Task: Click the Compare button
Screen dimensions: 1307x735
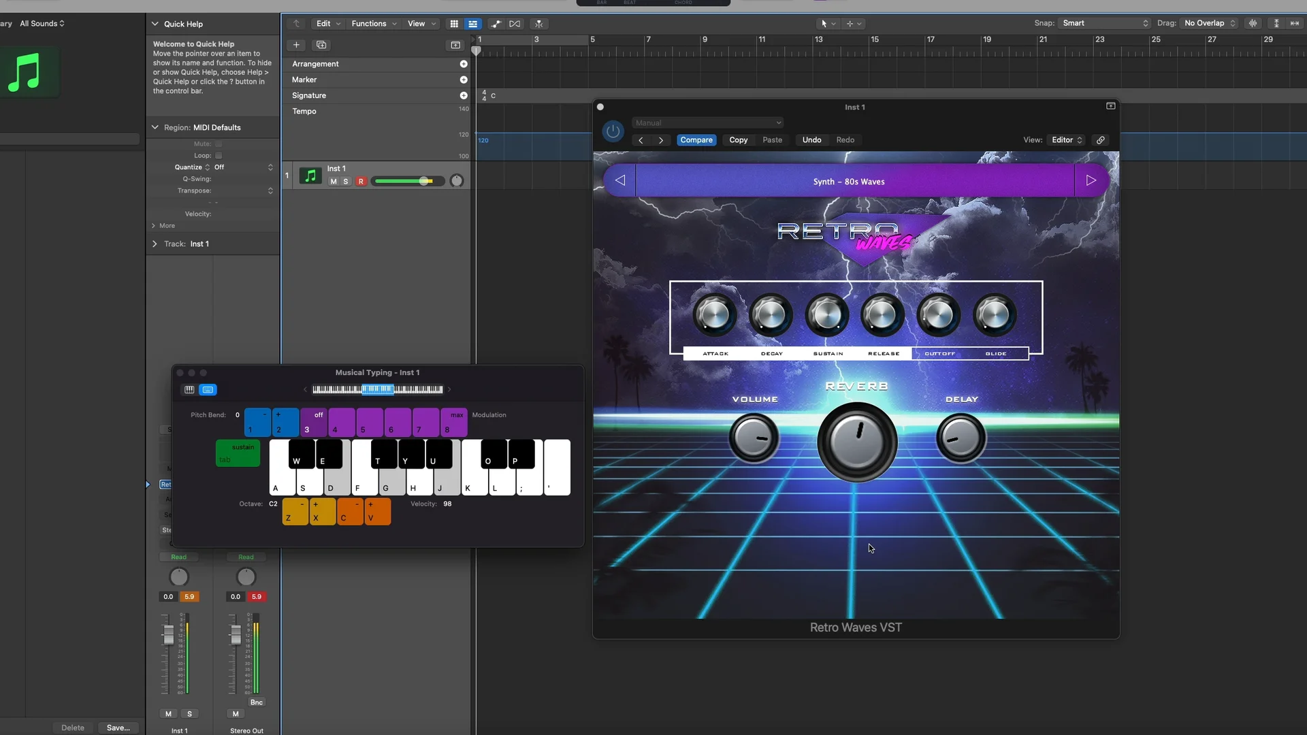Action: (696, 140)
